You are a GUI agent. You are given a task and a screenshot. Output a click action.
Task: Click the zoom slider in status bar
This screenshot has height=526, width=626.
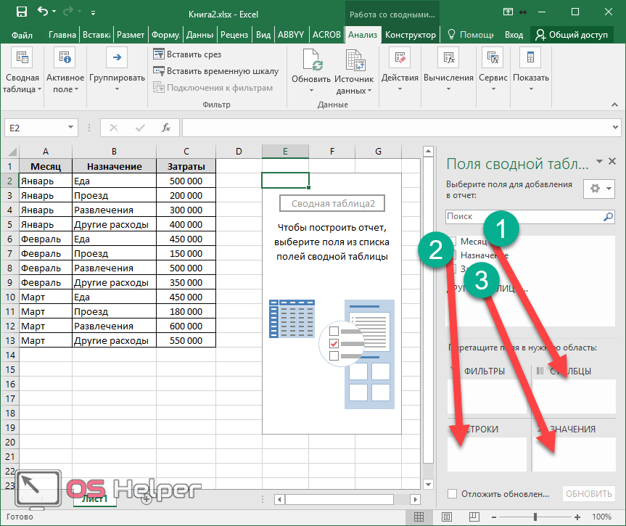point(535,517)
